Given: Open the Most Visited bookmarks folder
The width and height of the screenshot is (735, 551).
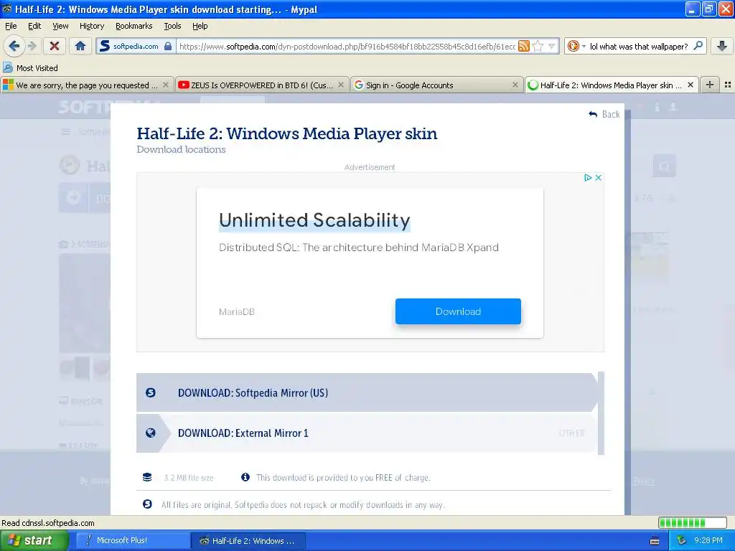Looking at the screenshot, I should click(x=31, y=68).
